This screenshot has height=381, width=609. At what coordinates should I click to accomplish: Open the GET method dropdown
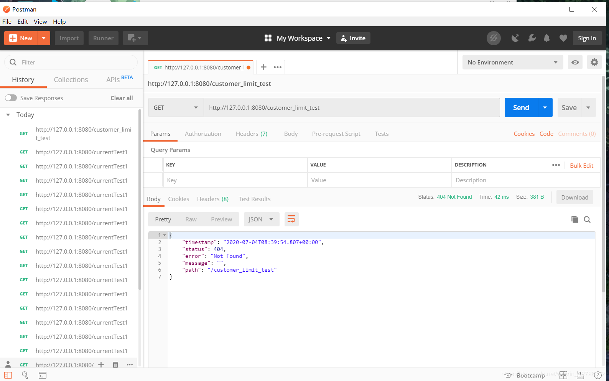[x=176, y=107]
